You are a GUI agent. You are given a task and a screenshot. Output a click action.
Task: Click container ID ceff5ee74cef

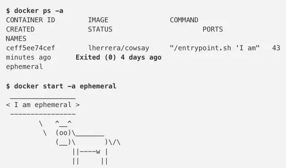(31, 48)
